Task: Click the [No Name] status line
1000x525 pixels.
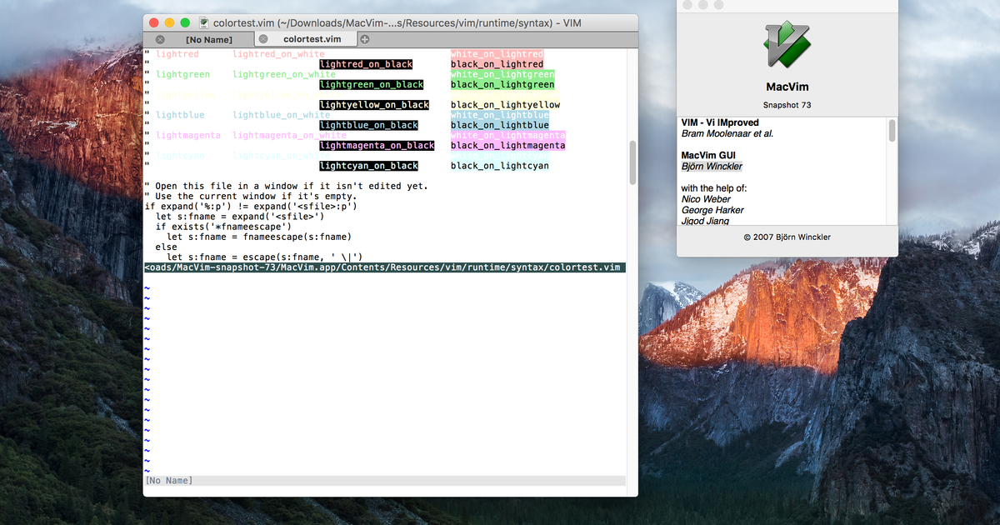Action: click(385, 481)
